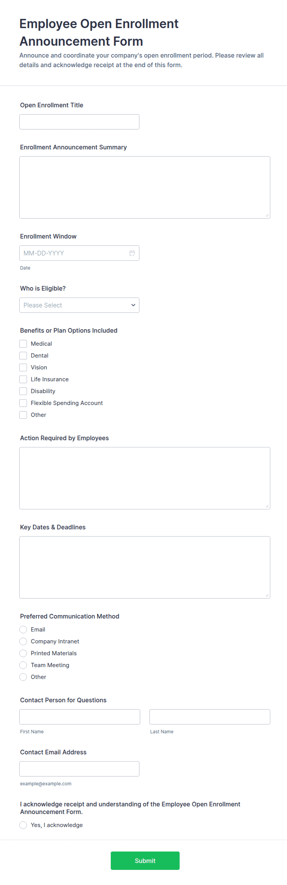Check the Medical benefit option
The height and width of the screenshot is (885, 287).
pos(23,343)
